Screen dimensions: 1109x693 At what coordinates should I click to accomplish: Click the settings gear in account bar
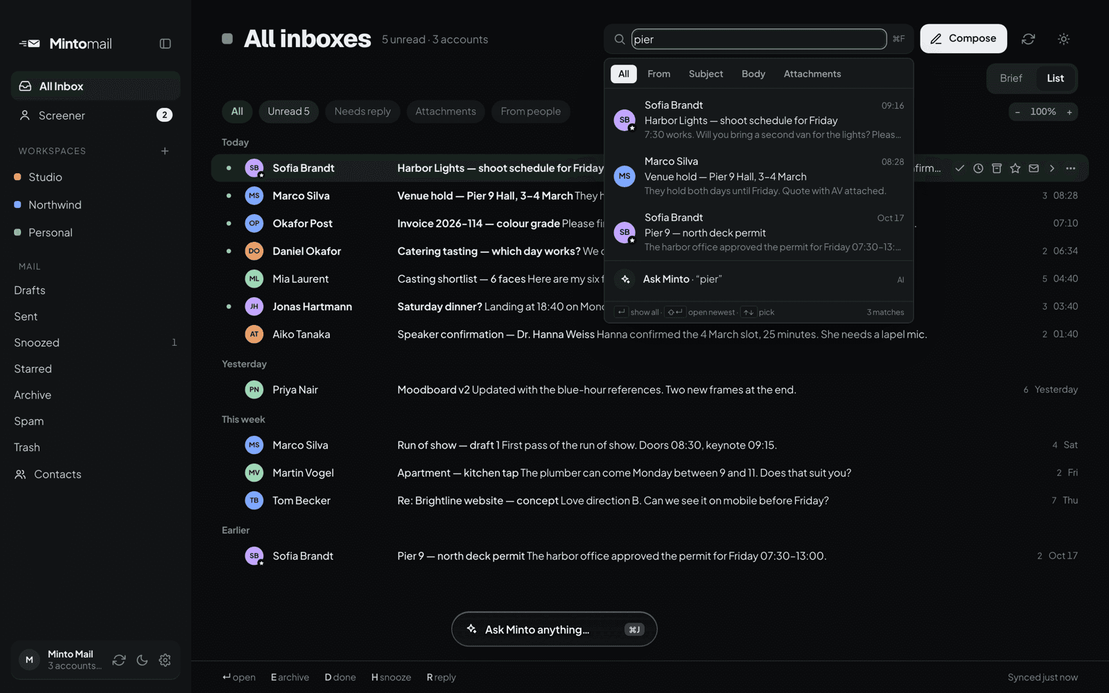(165, 660)
